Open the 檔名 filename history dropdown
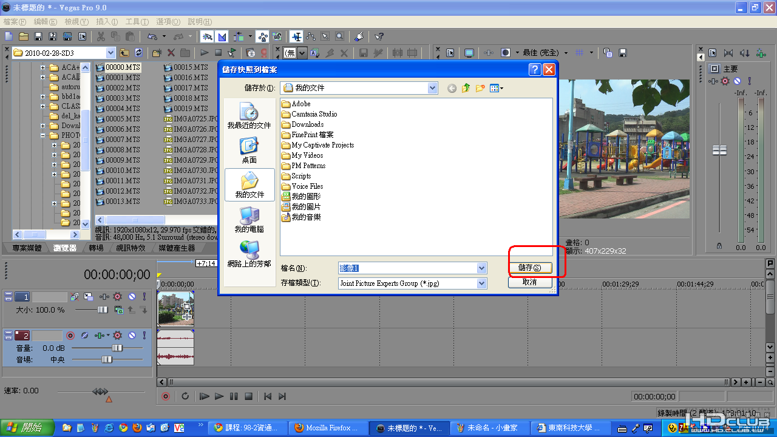 pos(481,268)
